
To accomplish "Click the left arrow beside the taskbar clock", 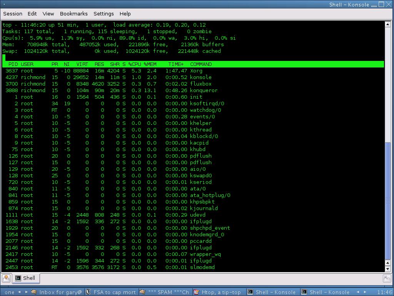I will tap(358, 292).
